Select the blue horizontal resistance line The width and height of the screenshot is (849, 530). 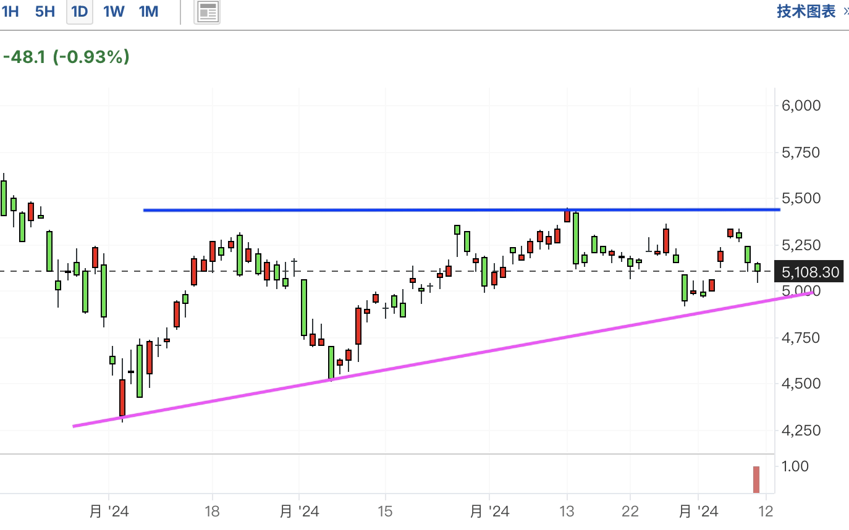click(x=462, y=210)
